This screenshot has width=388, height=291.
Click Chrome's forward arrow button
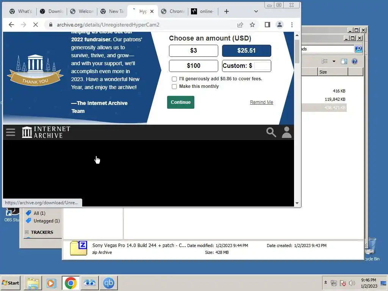coord(23,25)
